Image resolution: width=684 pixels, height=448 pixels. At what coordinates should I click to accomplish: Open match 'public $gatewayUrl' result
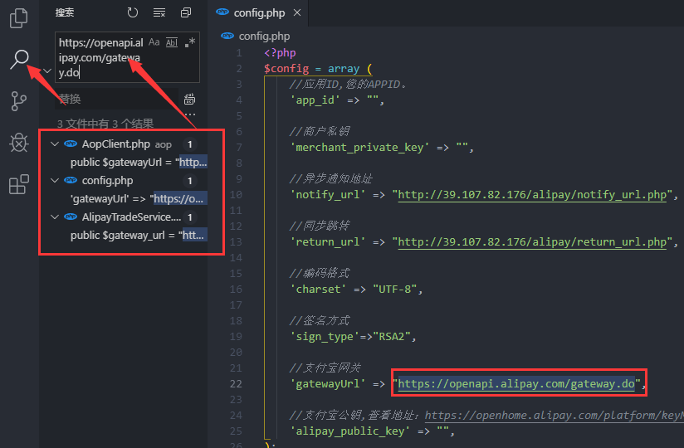click(139, 162)
